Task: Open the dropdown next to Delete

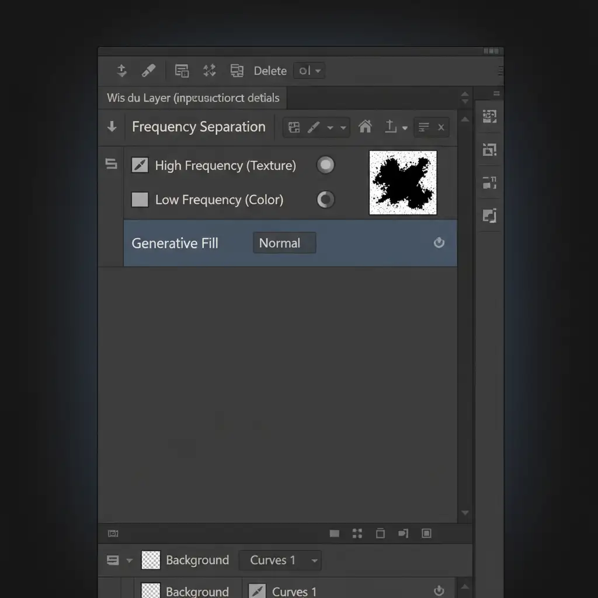Action: click(x=310, y=71)
